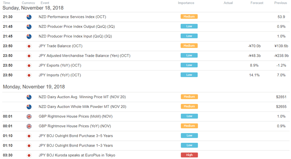Image resolution: width=291 pixels, height=159 pixels.
Task: Click UK flag beside Rightmove House Prices (YoY)
Action: pos(29,126)
